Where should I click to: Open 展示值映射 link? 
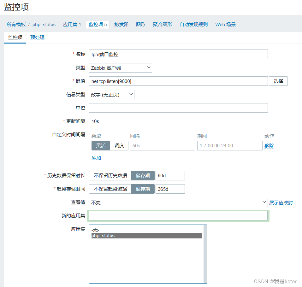tap(281, 202)
